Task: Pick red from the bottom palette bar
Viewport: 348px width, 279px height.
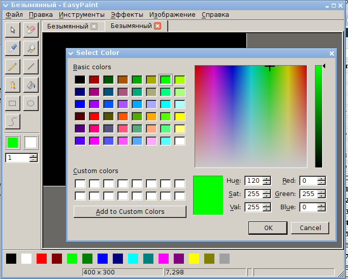Action: tap(42, 259)
